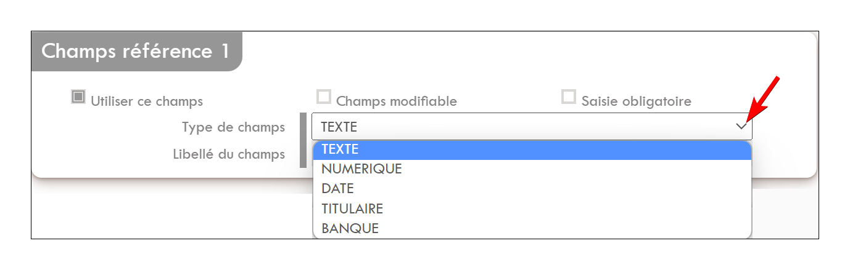
Task: Click the 'Utiliser ce champs' label text
Action: point(147,101)
